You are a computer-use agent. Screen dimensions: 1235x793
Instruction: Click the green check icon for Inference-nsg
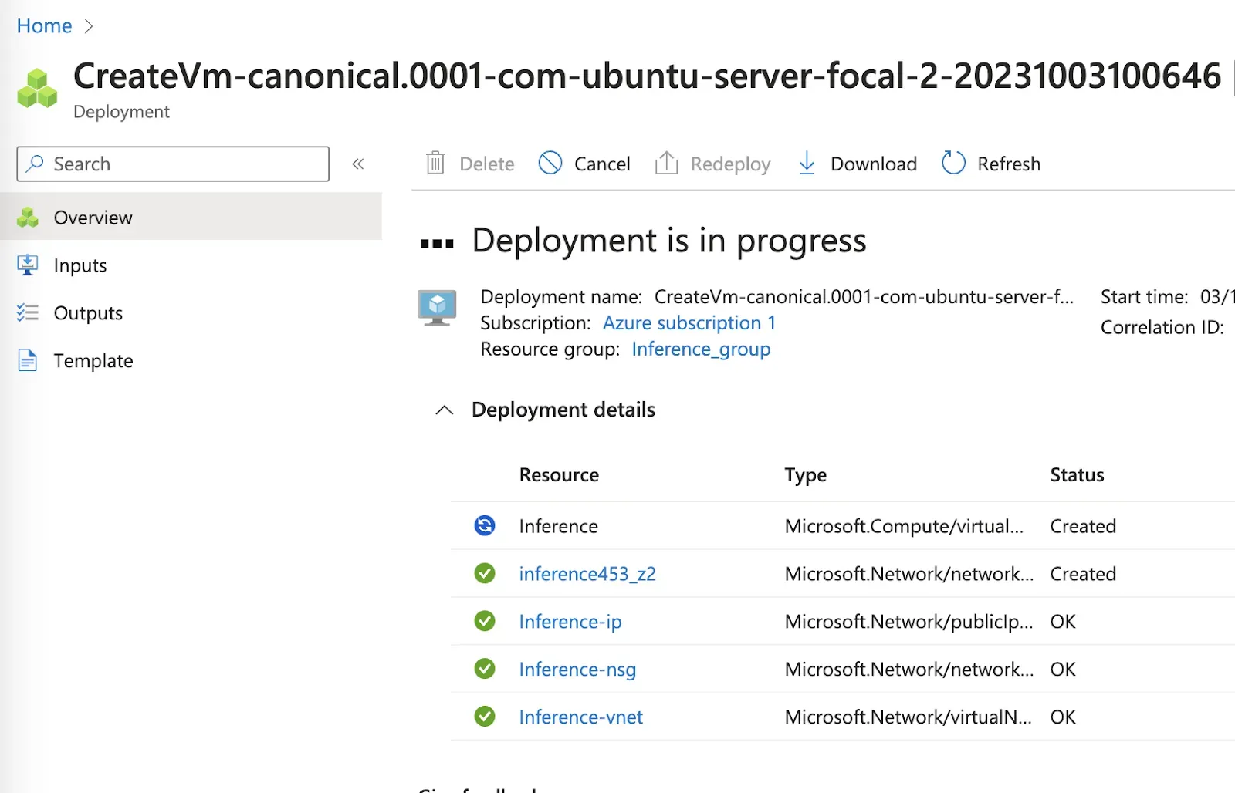[485, 669]
